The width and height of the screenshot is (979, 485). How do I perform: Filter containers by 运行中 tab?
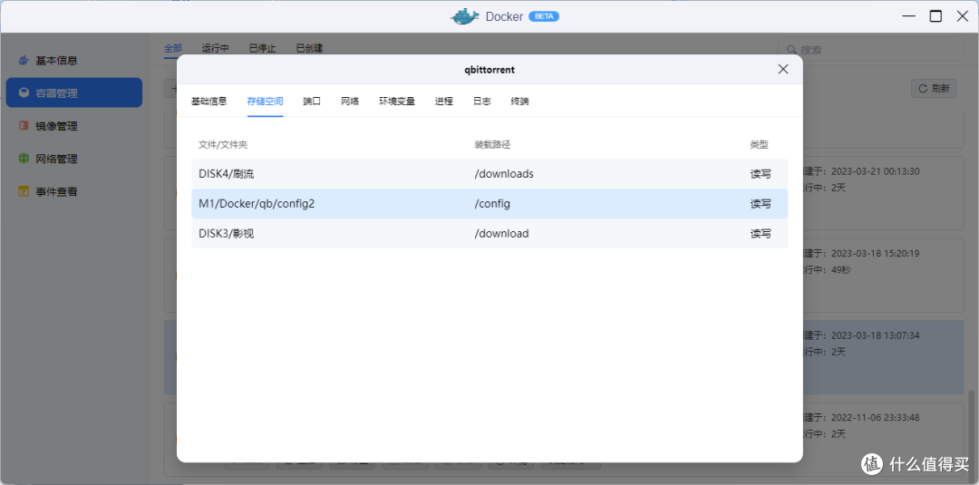click(x=216, y=48)
